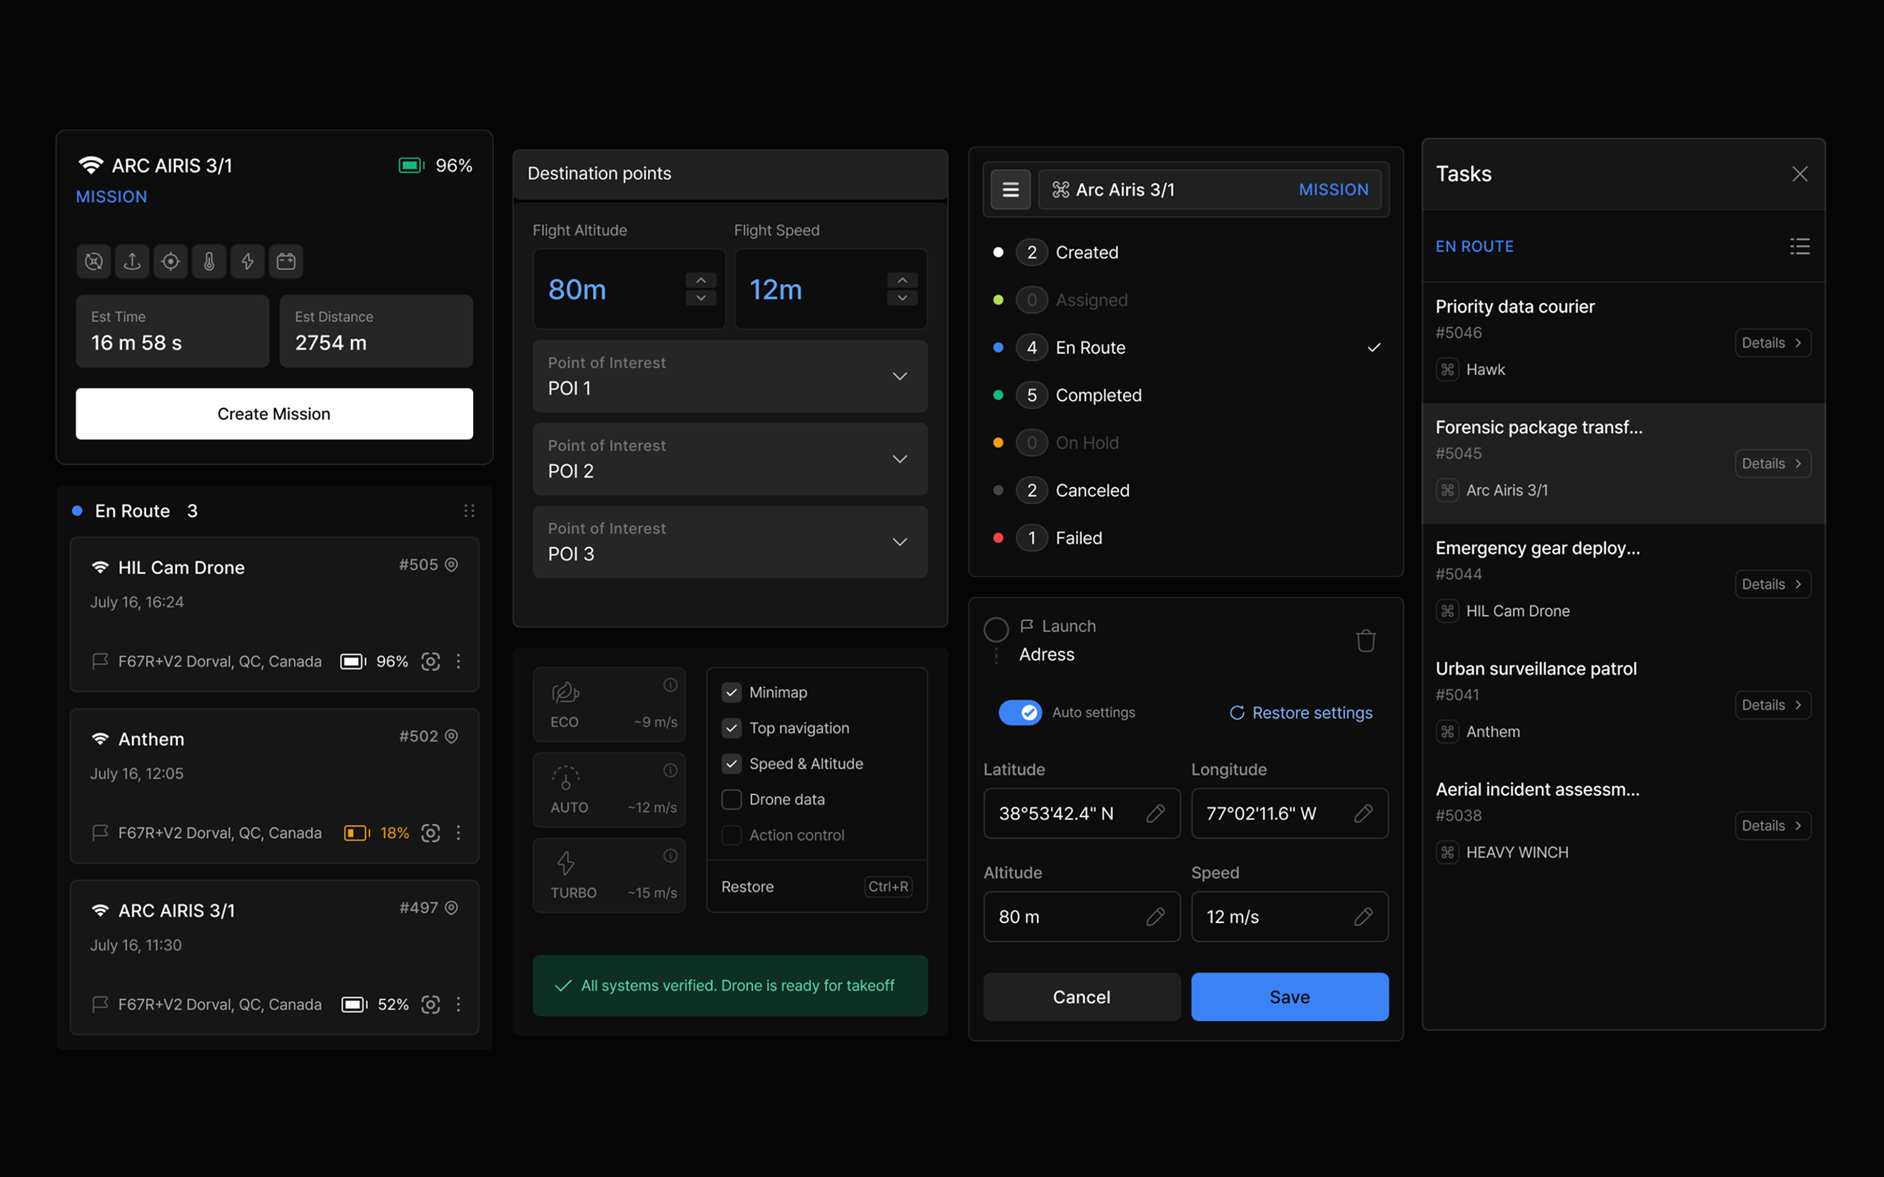Expand the POI 1 Point of Interest section

point(899,376)
